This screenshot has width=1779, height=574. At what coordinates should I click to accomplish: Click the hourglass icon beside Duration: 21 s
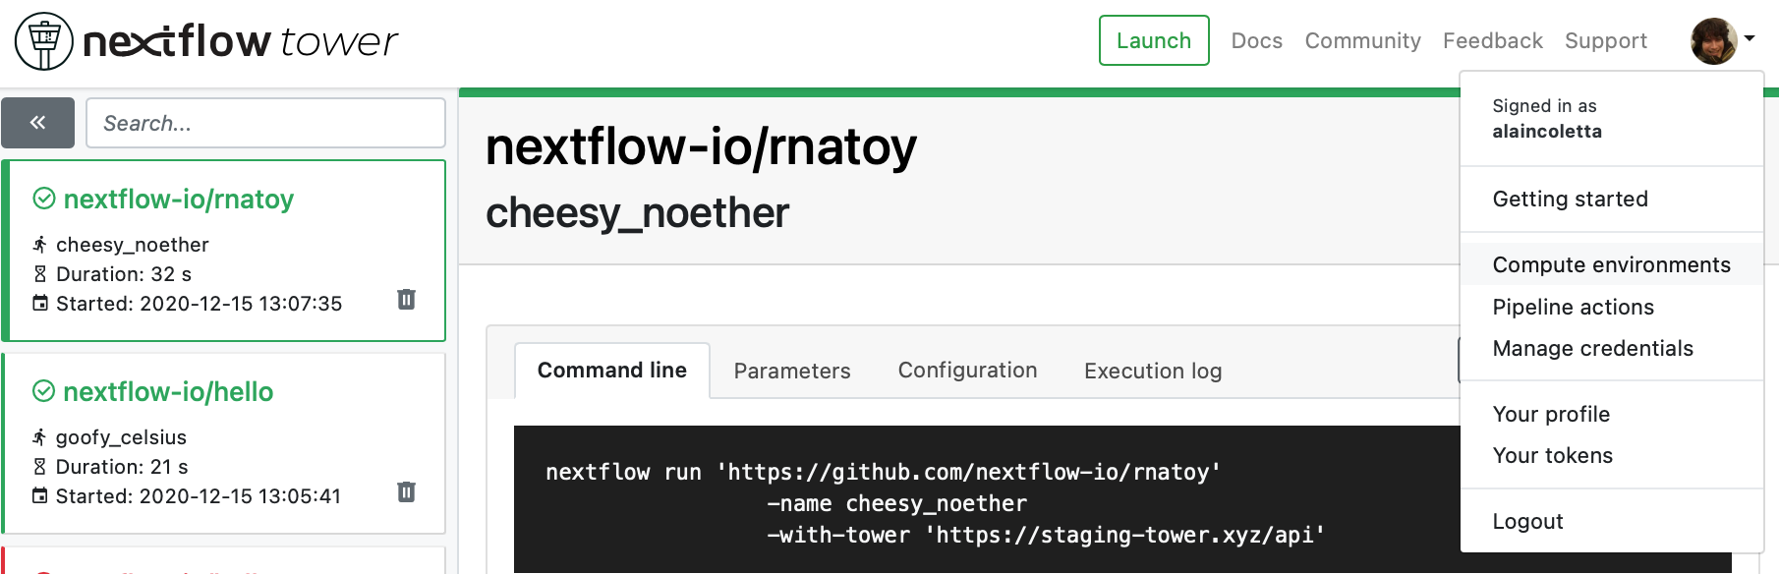click(40, 467)
